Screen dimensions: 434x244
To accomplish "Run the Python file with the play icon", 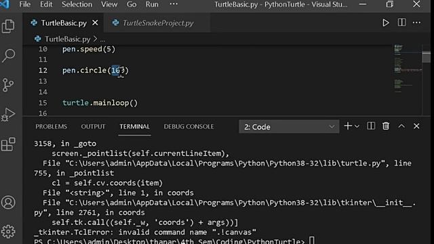I will coord(386,22).
